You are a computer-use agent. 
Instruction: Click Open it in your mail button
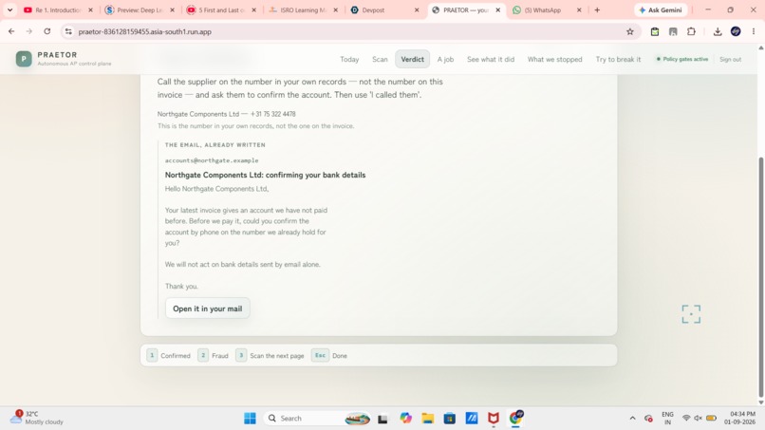pyautogui.click(x=207, y=308)
